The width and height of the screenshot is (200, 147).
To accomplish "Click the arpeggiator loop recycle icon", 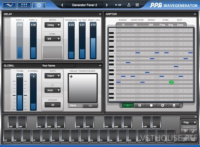I will [x=162, y=105].
